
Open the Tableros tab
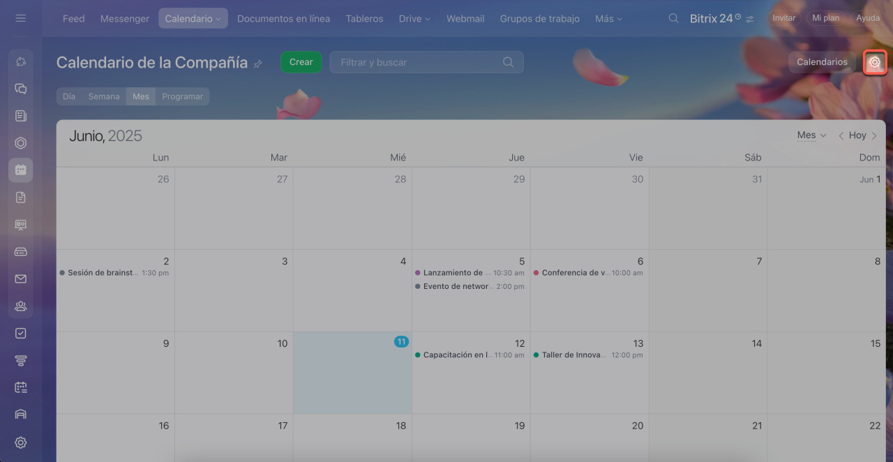[365, 19]
